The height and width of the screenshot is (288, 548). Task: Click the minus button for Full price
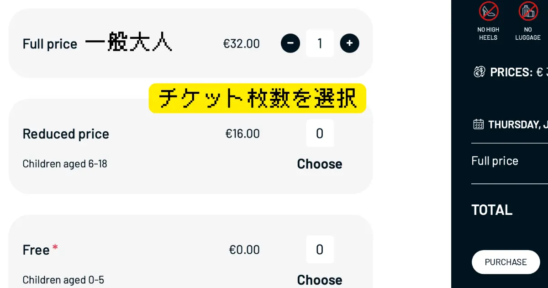[x=290, y=43]
